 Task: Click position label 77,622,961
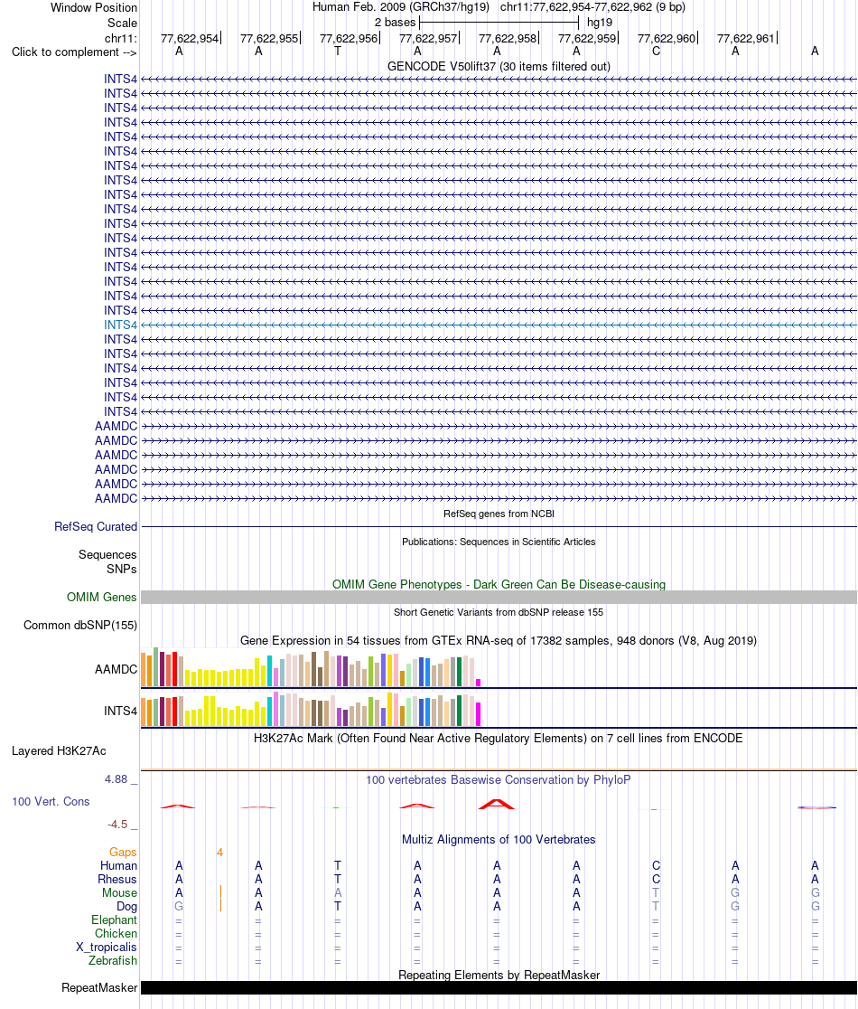point(746,39)
